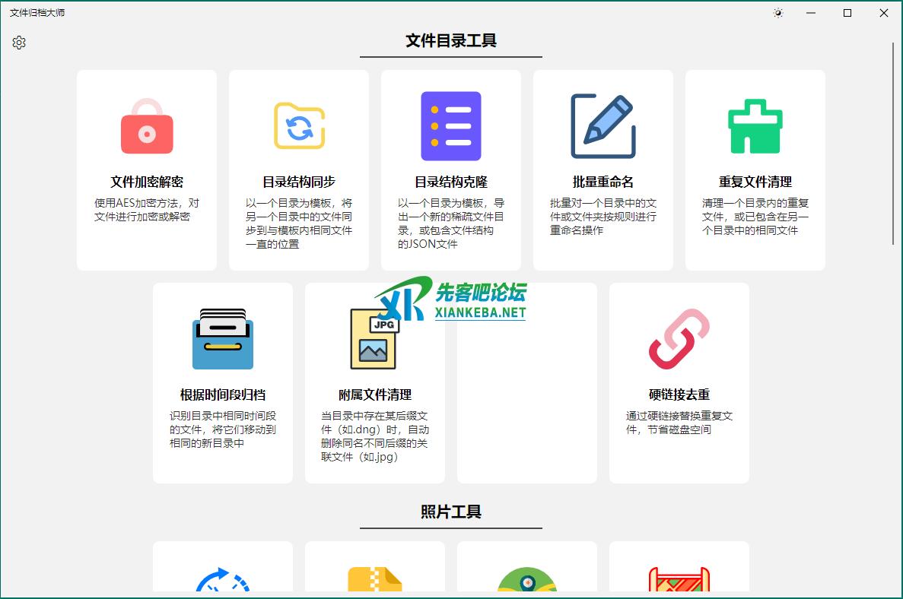Toggle the light/dark theme sun icon
Viewport: 903px width, 599px height.
pyautogui.click(x=777, y=13)
